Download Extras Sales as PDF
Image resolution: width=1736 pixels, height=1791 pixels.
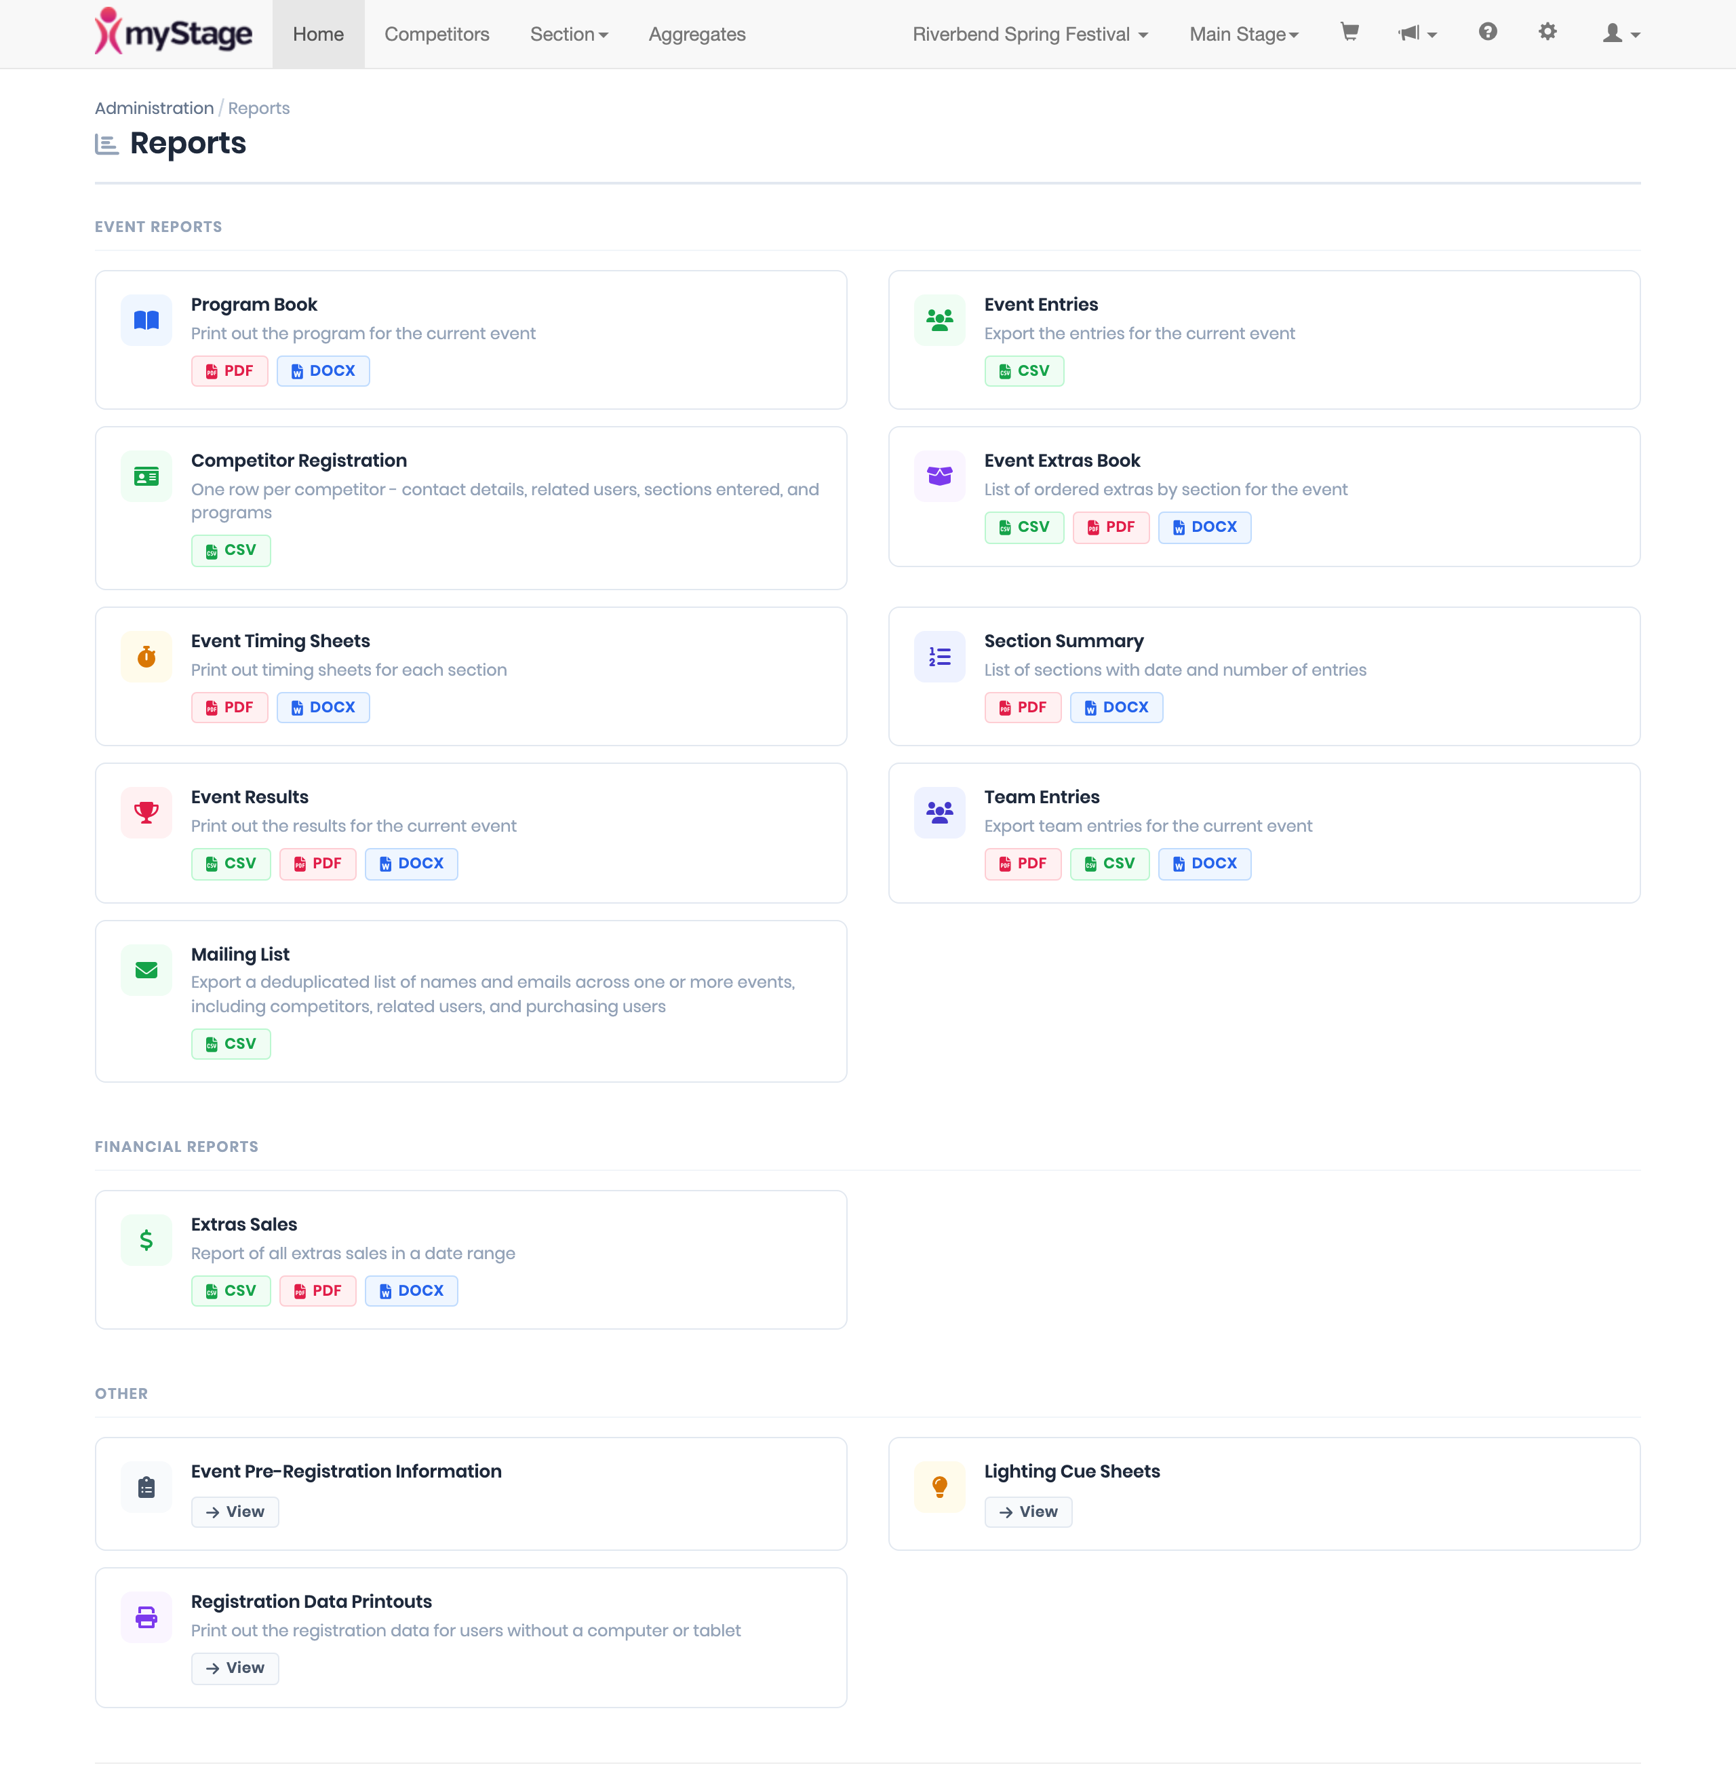318,1291
